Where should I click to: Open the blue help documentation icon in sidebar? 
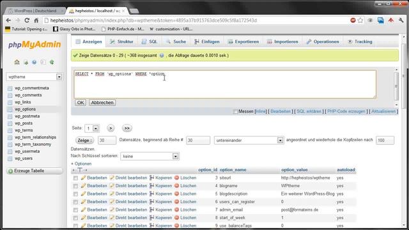click(34, 62)
